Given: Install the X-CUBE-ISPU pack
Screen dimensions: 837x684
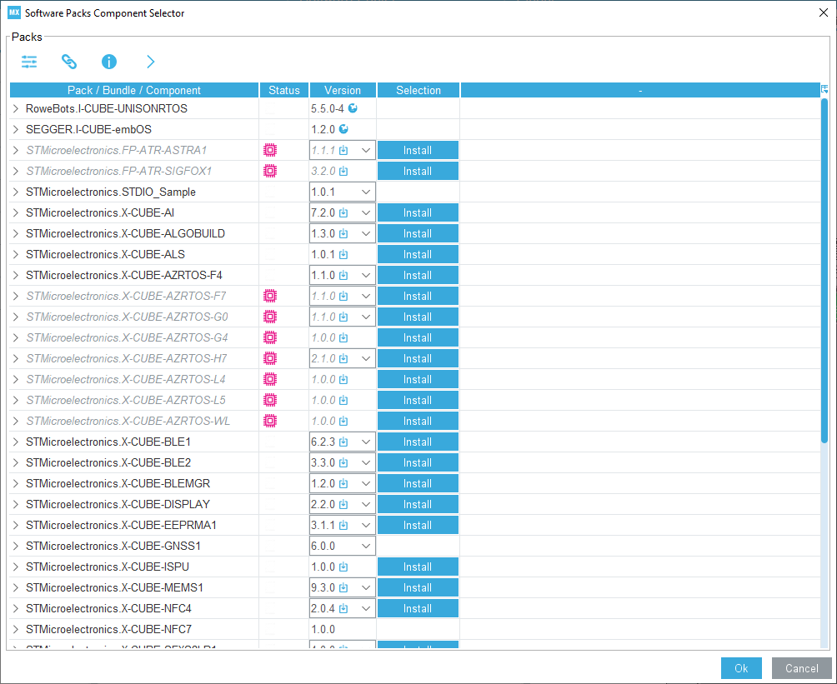Looking at the screenshot, I should (418, 567).
